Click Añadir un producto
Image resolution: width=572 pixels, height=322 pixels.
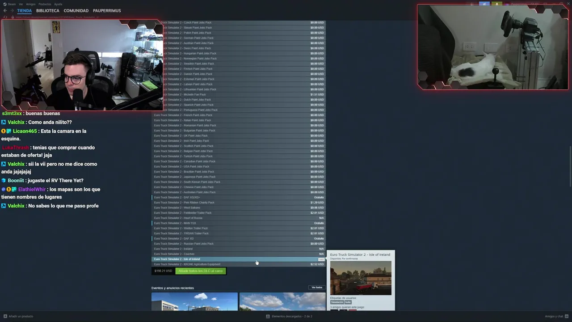click(21, 316)
